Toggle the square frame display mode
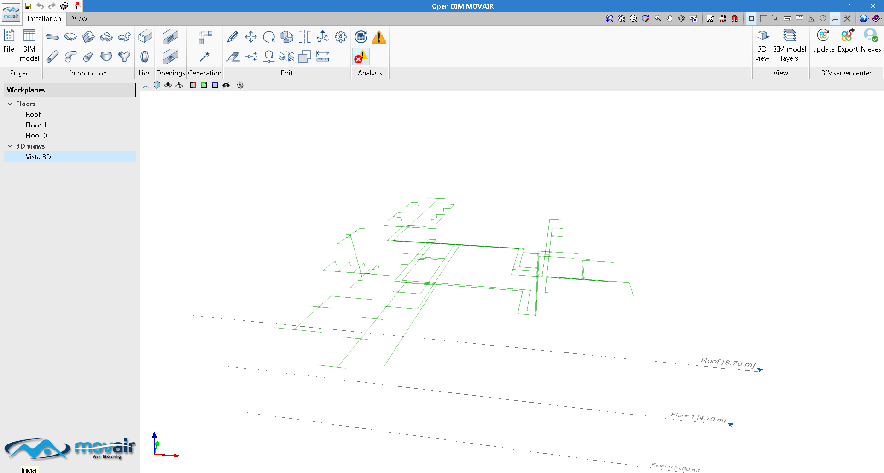This screenshot has height=473, width=884. (751, 18)
